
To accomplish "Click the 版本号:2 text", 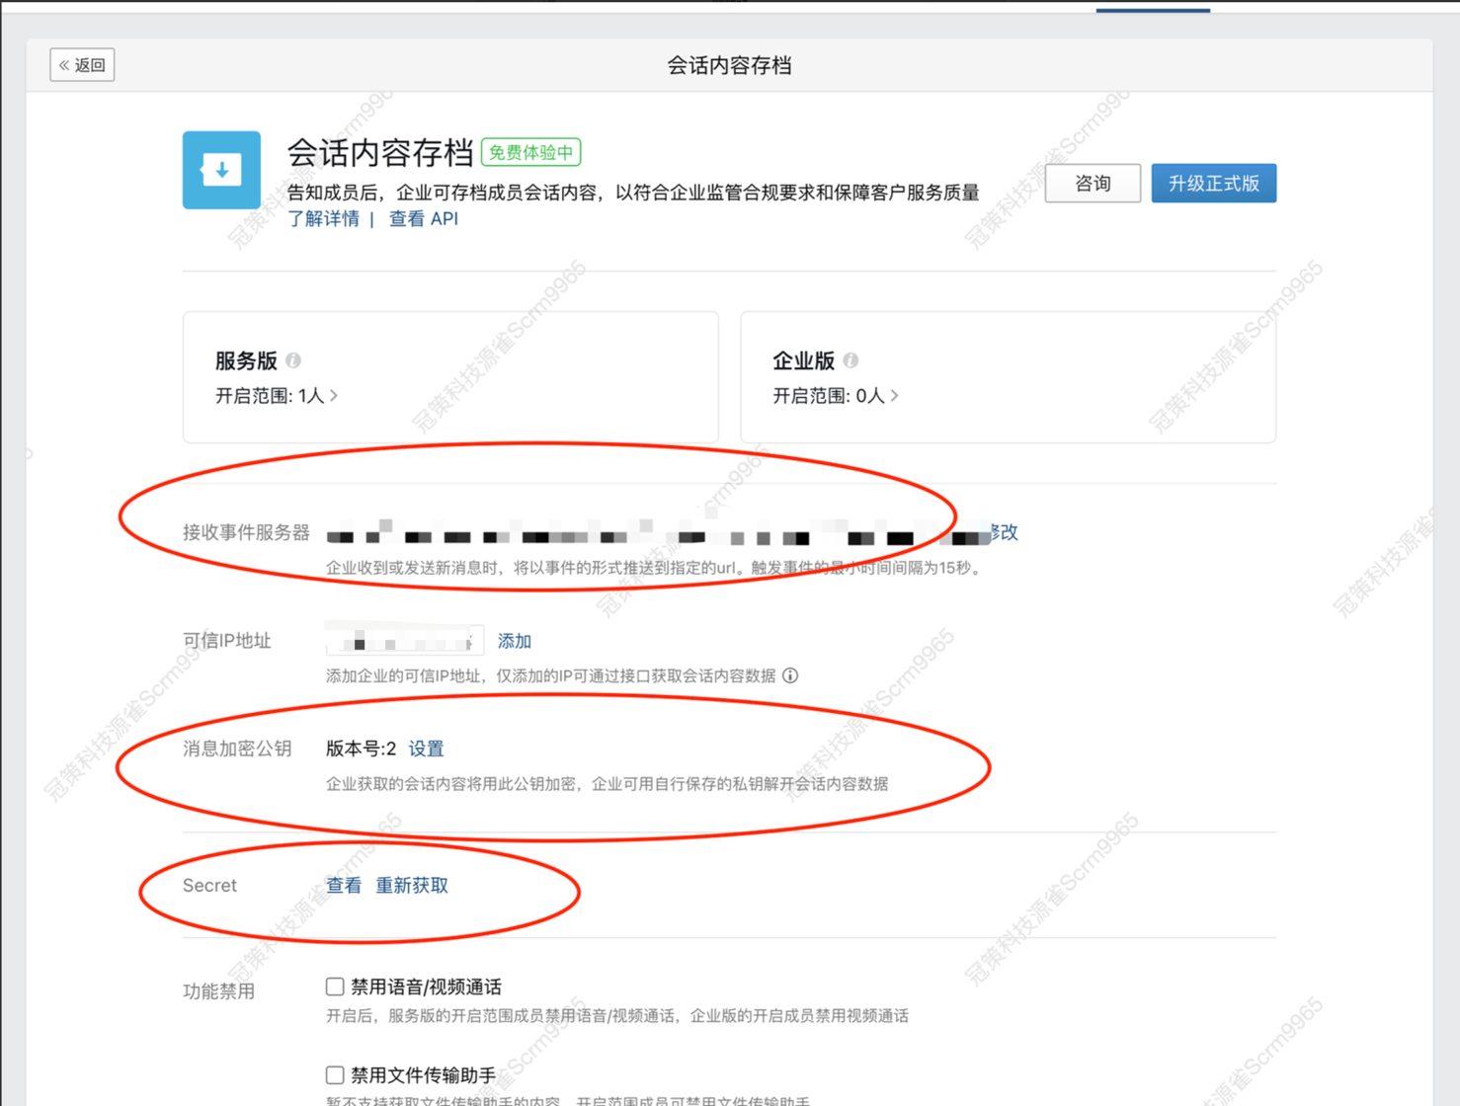I will 362,749.
